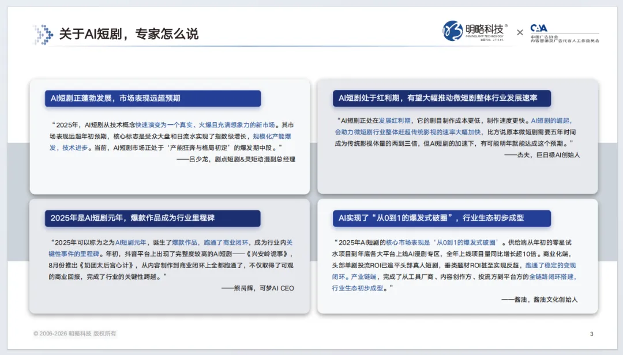623x355 pixels.
Task: Click the attribution 酱油，酱油文化创始人
Action: pos(539,300)
